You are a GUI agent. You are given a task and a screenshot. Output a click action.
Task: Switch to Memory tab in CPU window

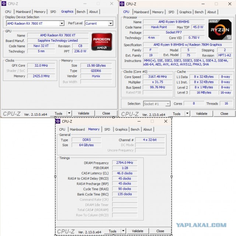158,12
